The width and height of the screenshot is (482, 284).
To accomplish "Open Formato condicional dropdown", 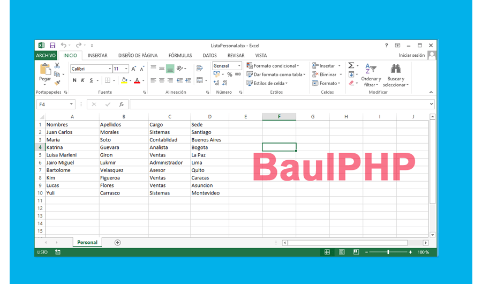I will (273, 66).
